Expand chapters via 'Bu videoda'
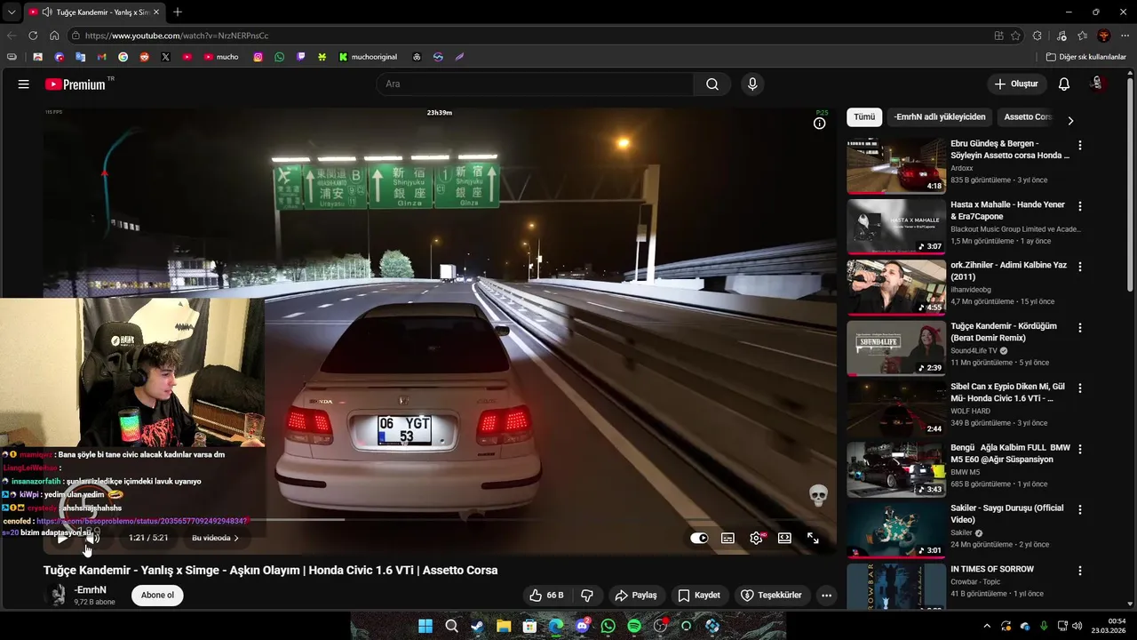The image size is (1137, 640). click(215, 538)
